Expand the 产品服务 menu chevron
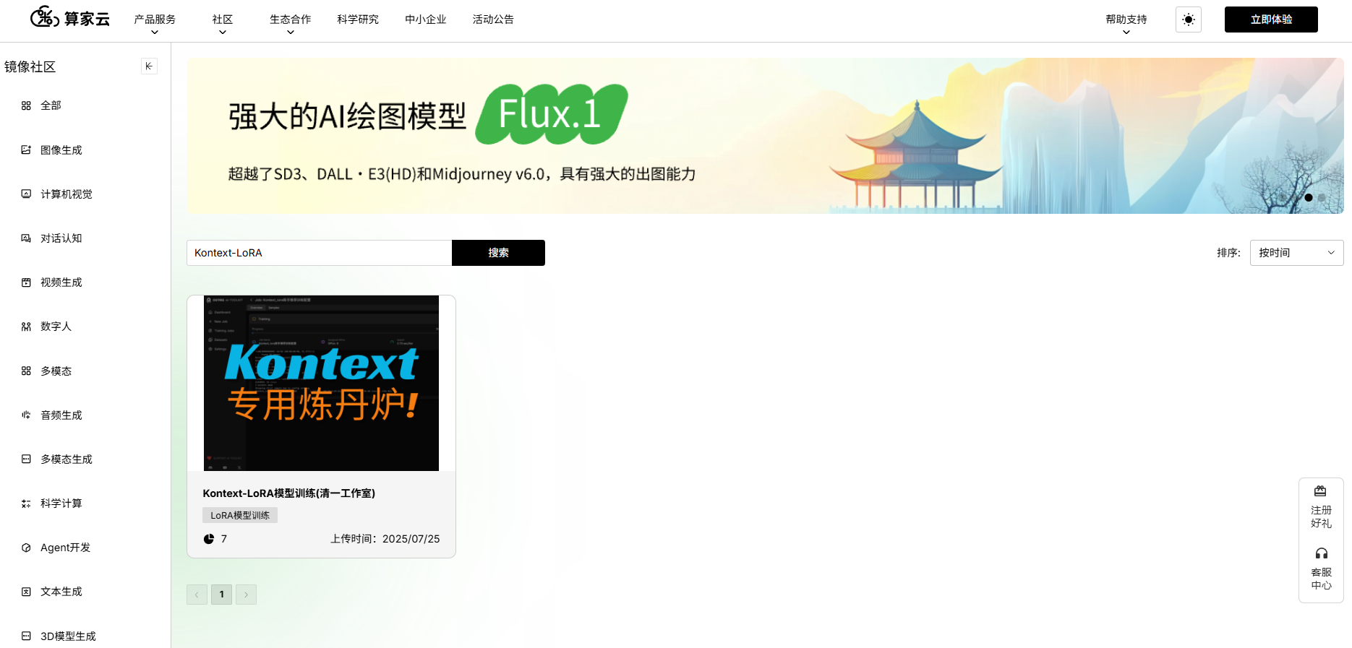 pos(155,33)
